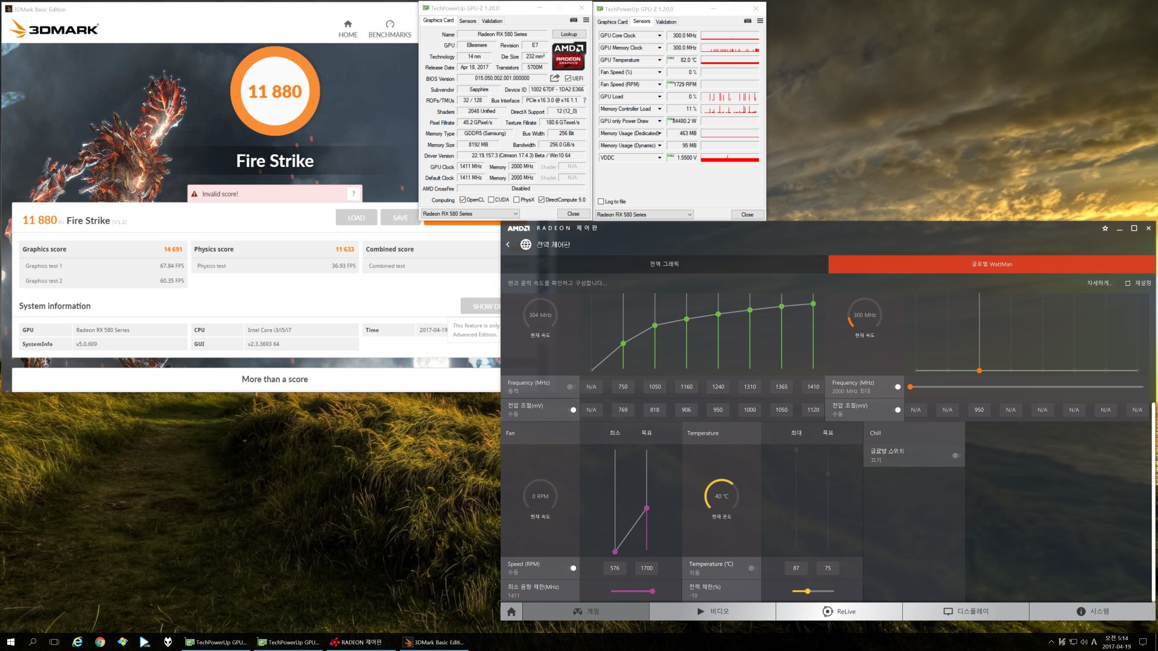Screen dimensions: 1158x651
Task: Toggle fan Speed (RPM) manual switch
Action: tap(572, 568)
